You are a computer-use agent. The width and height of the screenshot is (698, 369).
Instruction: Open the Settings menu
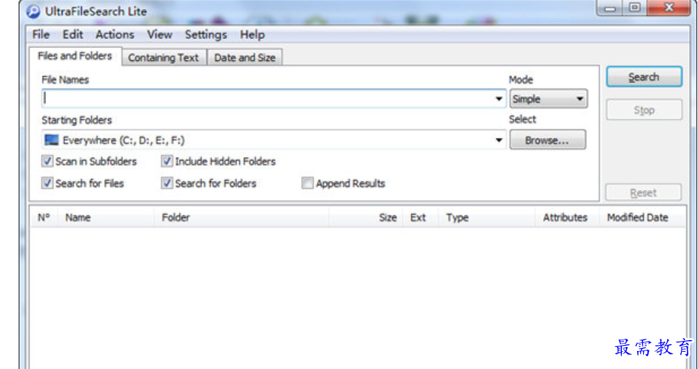206,35
